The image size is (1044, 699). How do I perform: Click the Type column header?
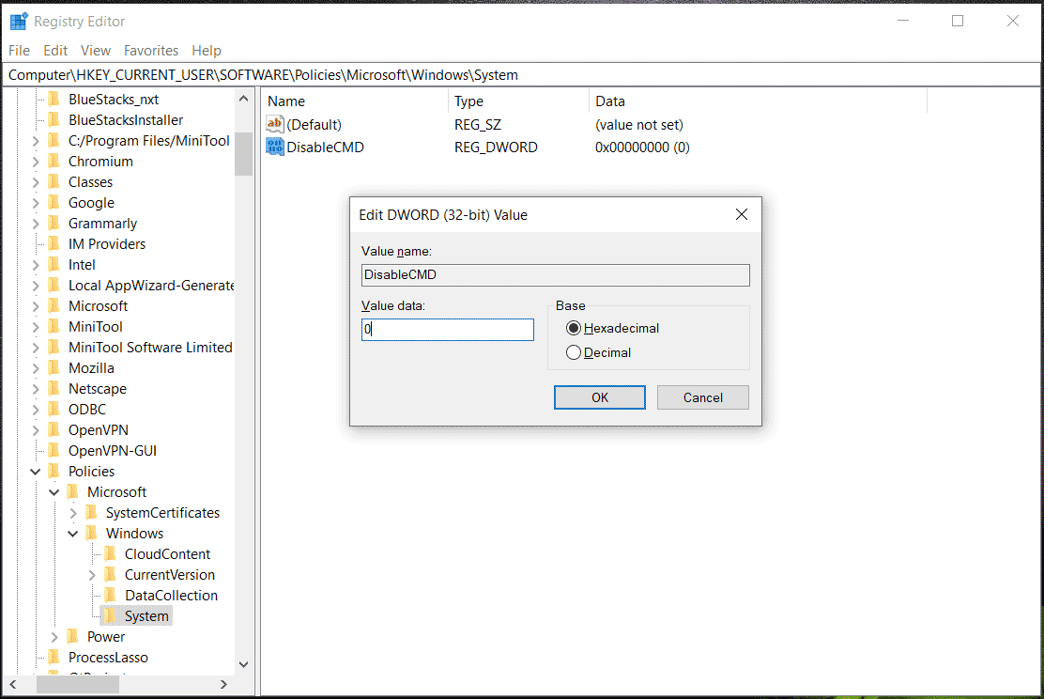[518, 101]
